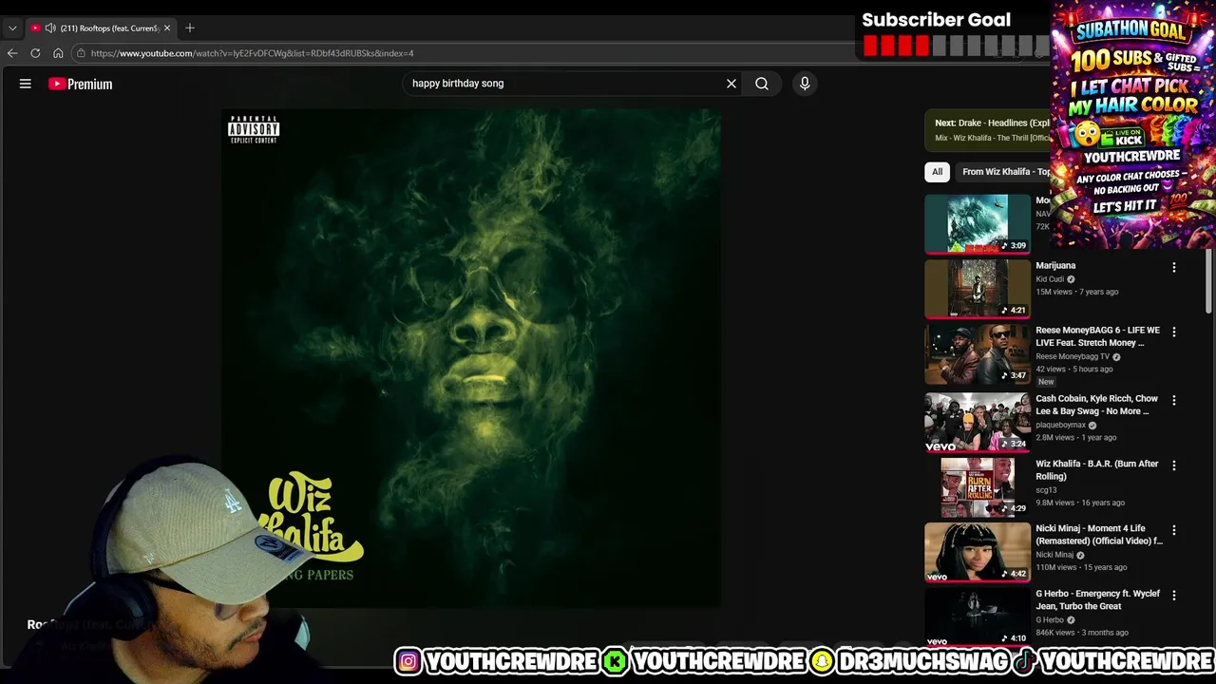The height and width of the screenshot is (684, 1216).
Task: Open the Cash Cobain thumbnail, duration 3:24
Action: (978, 422)
